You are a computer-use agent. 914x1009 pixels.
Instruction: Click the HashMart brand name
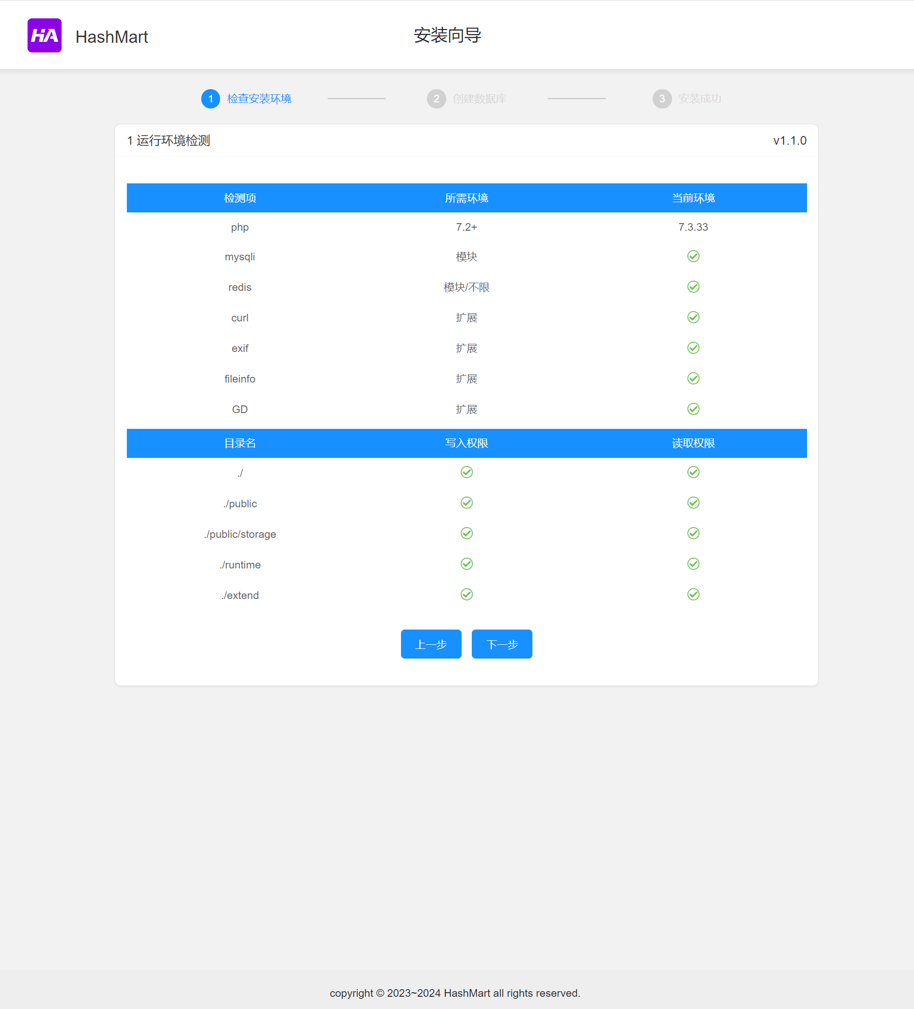[112, 37]
